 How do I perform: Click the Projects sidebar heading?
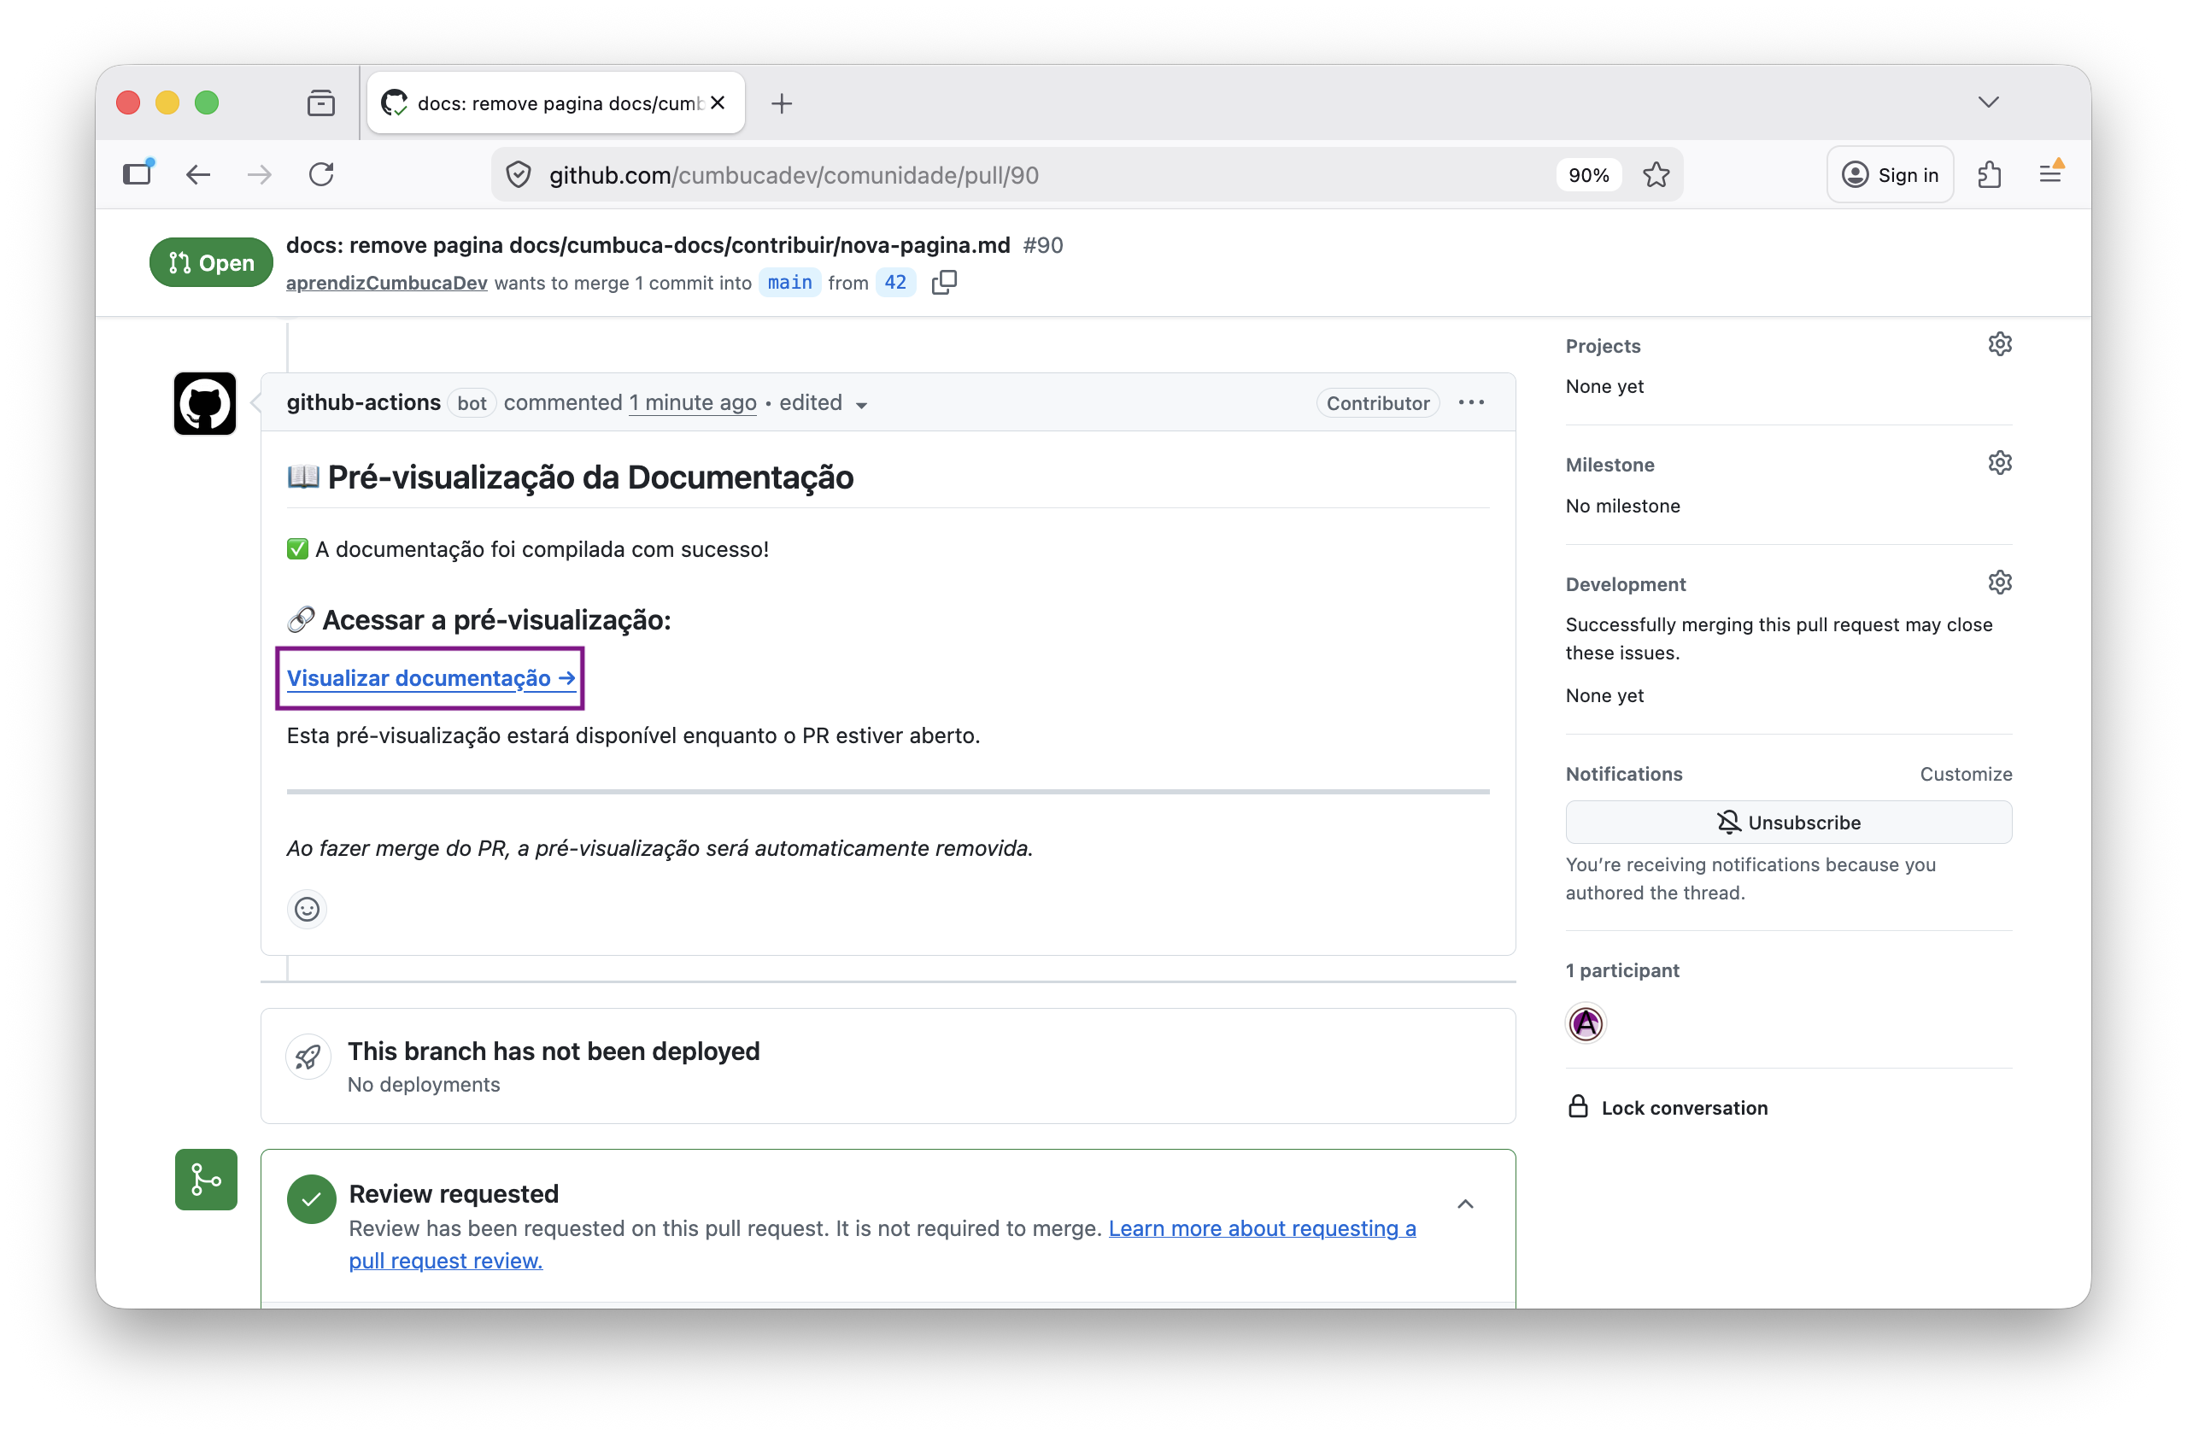pos(1603,345)
